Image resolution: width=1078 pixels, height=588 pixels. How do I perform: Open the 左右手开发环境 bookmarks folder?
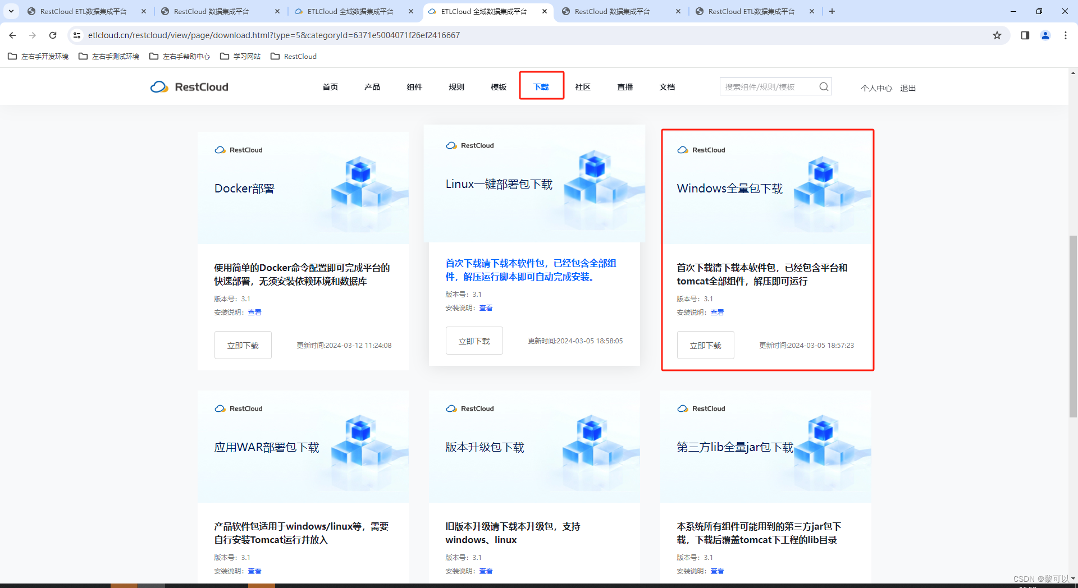click(38, 56)
